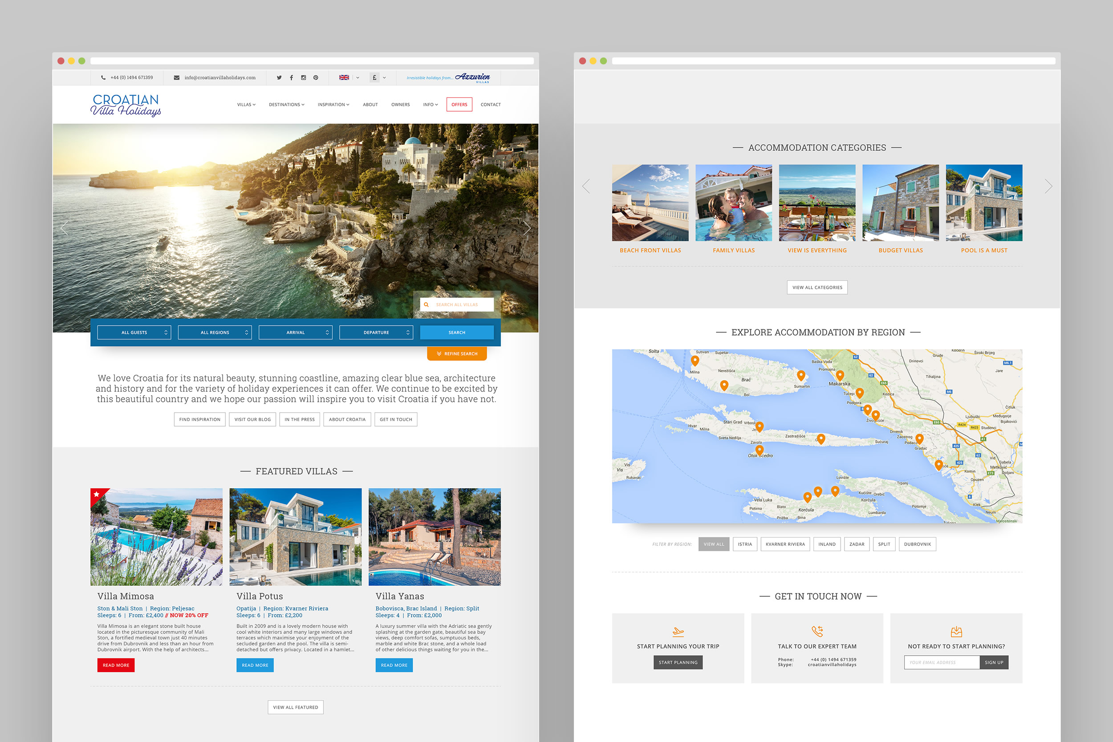Click the blue Search button
1113x742 pixels.
click(x=457, y=332)
